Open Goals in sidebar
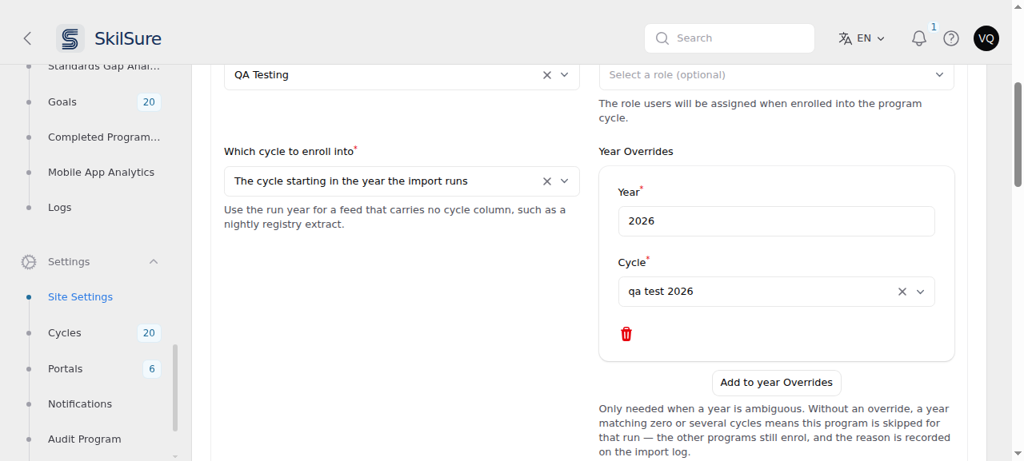The height and width of the screenshot is (461, 1024). pos(62,102)
